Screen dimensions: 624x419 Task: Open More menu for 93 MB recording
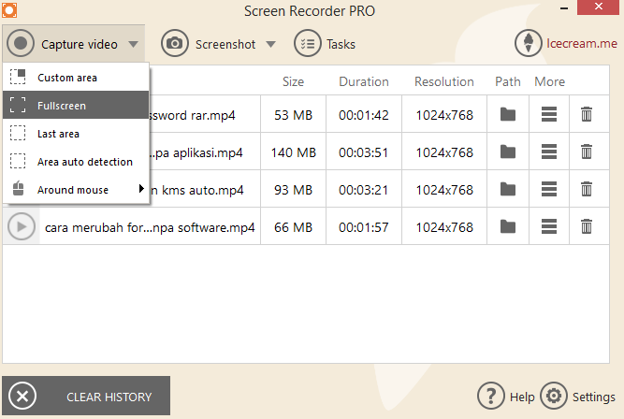pyautogui.click(x=549, y=189)
